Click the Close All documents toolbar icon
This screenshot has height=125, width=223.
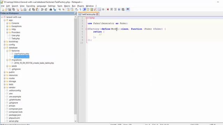(21, 9)
